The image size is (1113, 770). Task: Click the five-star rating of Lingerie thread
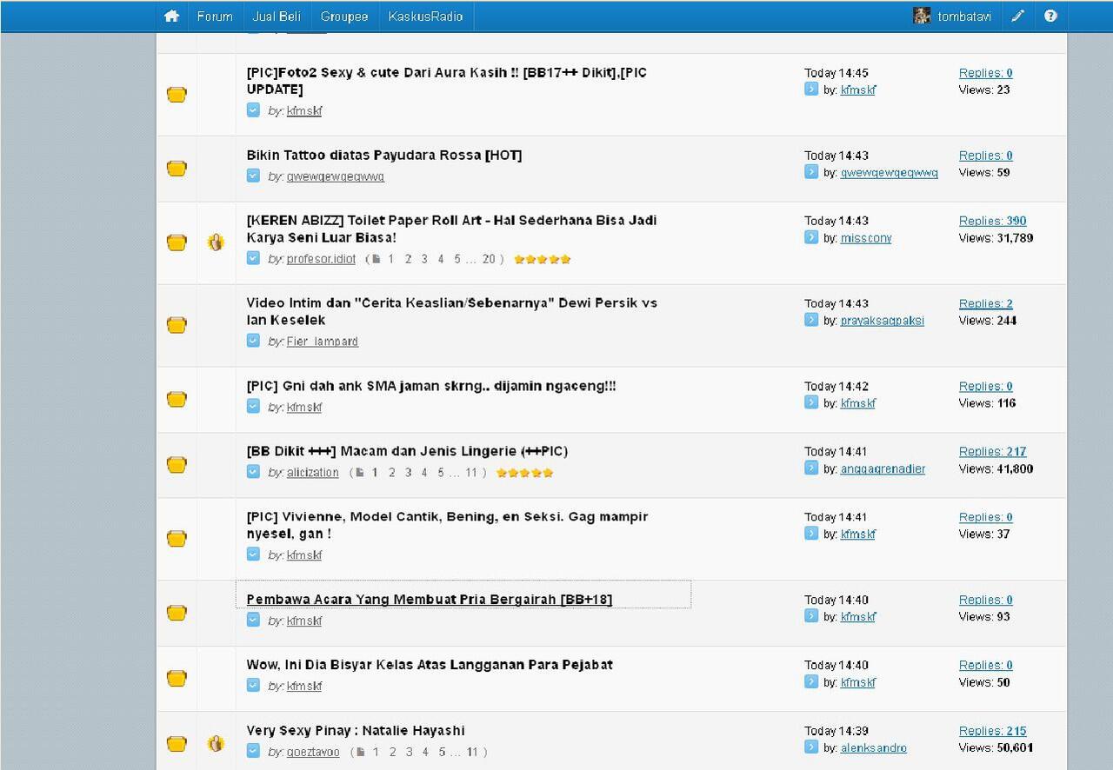[524, 473]
